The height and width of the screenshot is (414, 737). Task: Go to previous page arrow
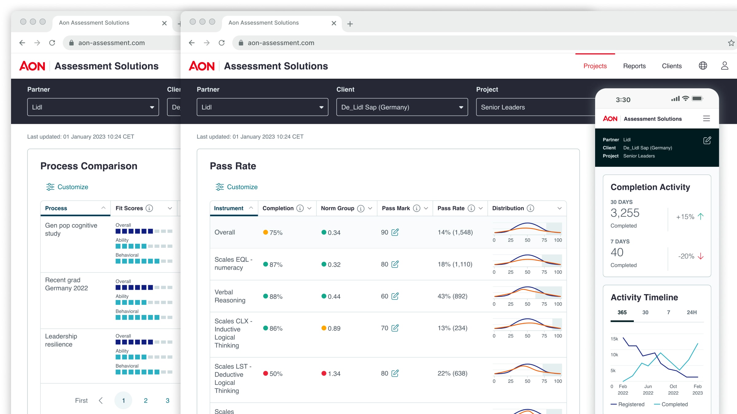[101, 401]
